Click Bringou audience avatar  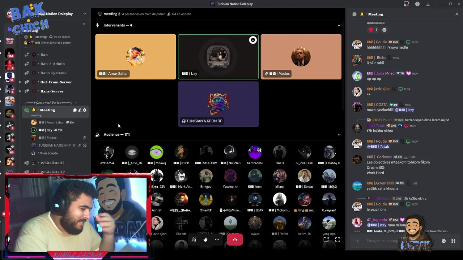click(206, 176)
